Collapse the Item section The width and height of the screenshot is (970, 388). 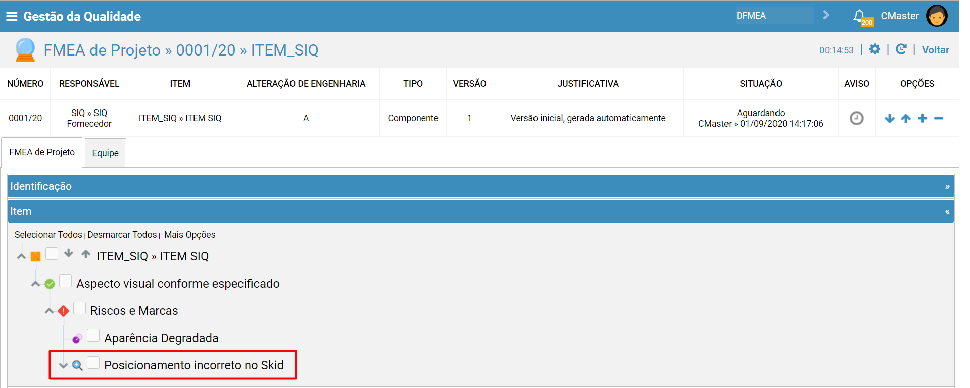tap(480, 211)
